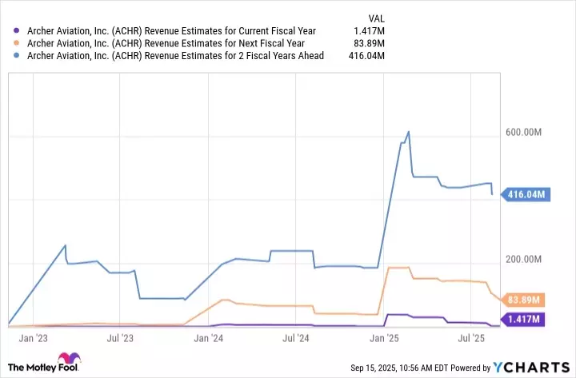Click the orange Next Fiscal Year legend dot

[x=18, y=43]
